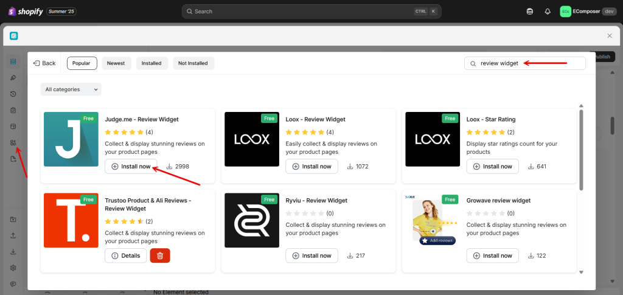Delete the Trustoo extension with trash button
The image size is (623, 295).
click(160, 255)
